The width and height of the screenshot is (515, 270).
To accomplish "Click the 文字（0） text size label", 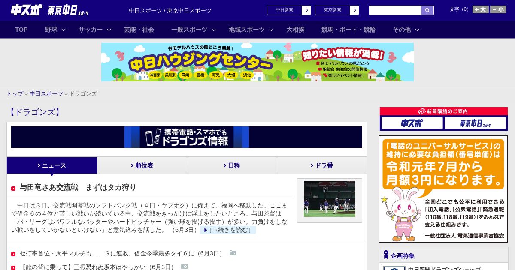I will (x=460, y=9).
